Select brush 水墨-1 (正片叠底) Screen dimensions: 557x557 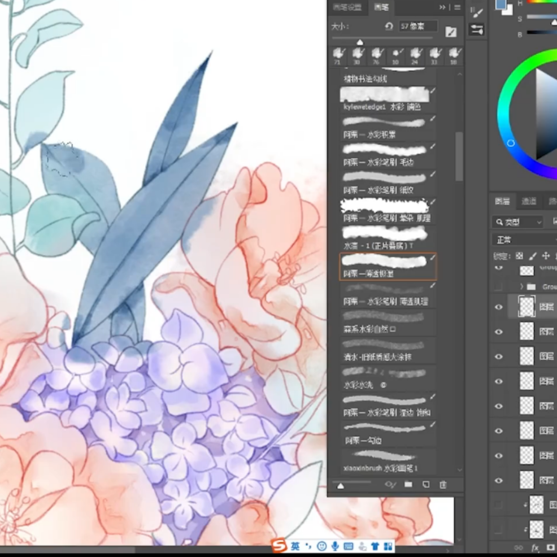pos(388,238)
